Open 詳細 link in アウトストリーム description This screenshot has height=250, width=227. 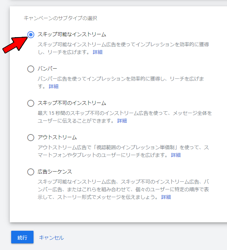coord(176,155)
